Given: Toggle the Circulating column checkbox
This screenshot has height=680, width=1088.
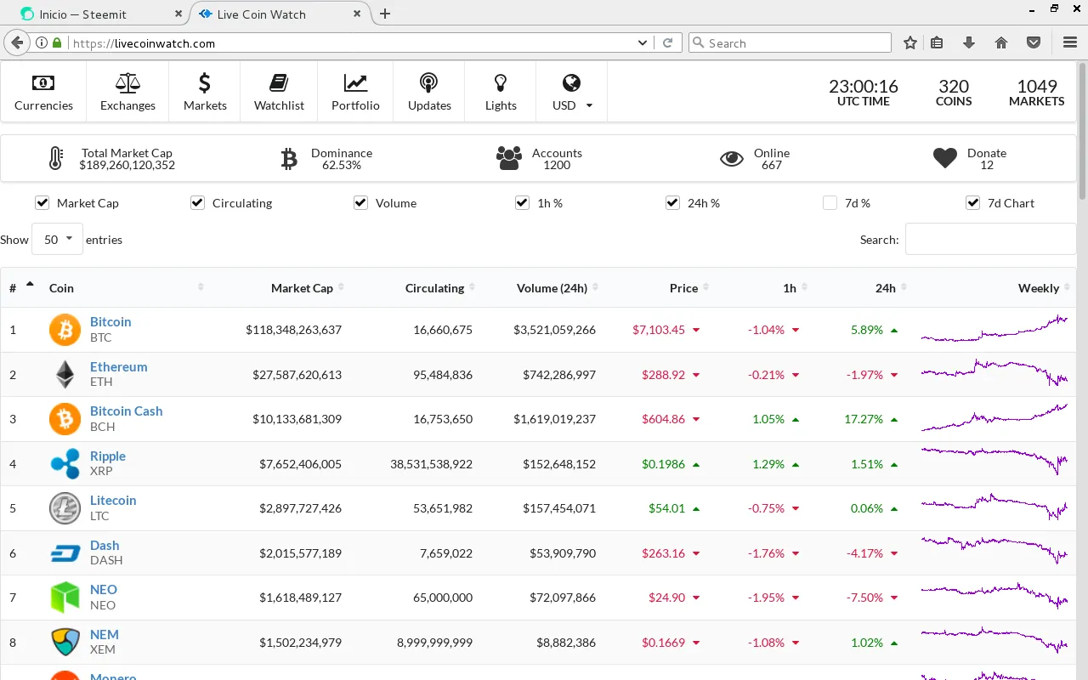Looking at the screenshot, I should click(197, 202).
